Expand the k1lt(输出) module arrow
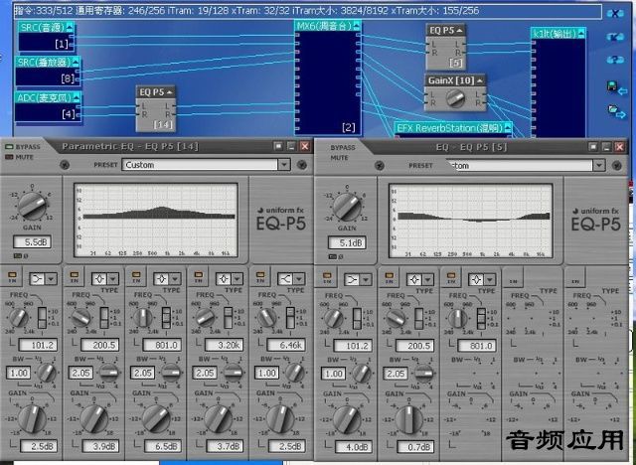This screenshot has width=636, height=465. pyautogui.click(x=580, y=33)
